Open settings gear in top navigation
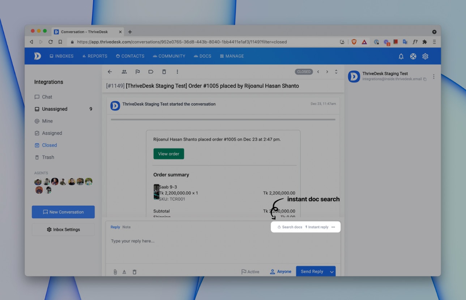Viewport: 466px width, 300px height. [x=425, y=56]
